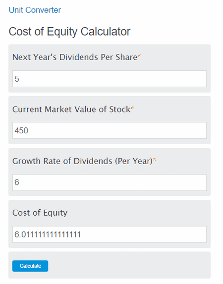This screenshot has height=284, width=223.
Task: Select the Current Market Value of Stock input
Action: tap(110, 130)
